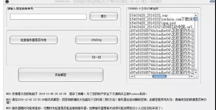Viewport: 216px width, 110px height.
Task: Select the redocn.com下载说明 file row
Action: click(162, 19)
